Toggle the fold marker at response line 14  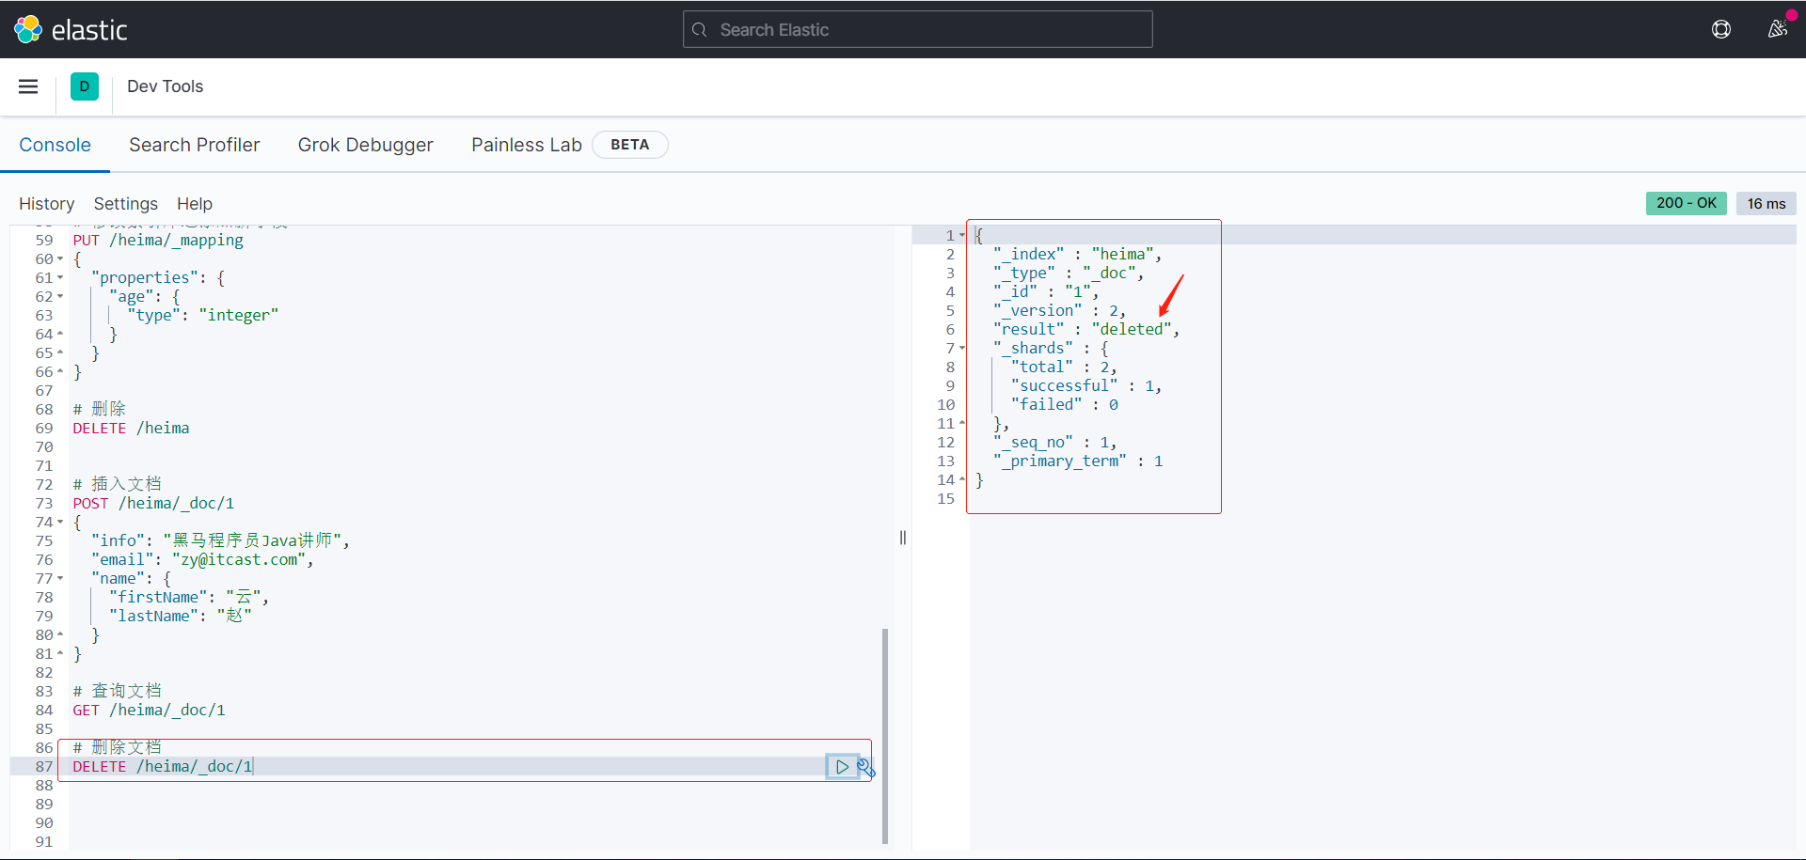(x=962, y=480)
